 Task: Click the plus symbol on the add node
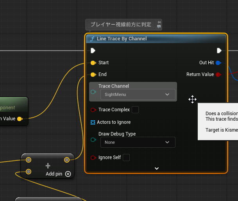coord(48,166)
